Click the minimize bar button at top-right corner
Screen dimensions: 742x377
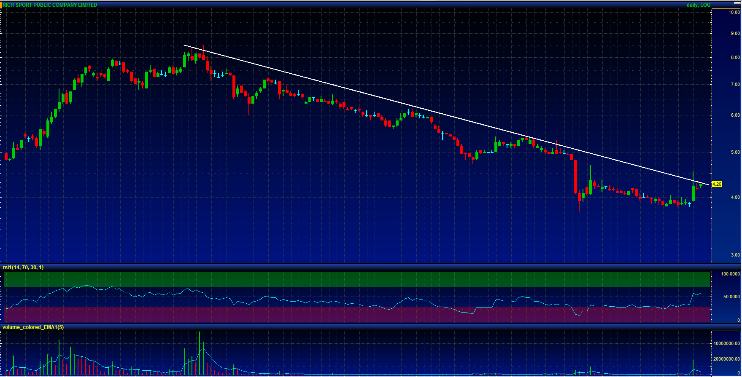(737, 3)
